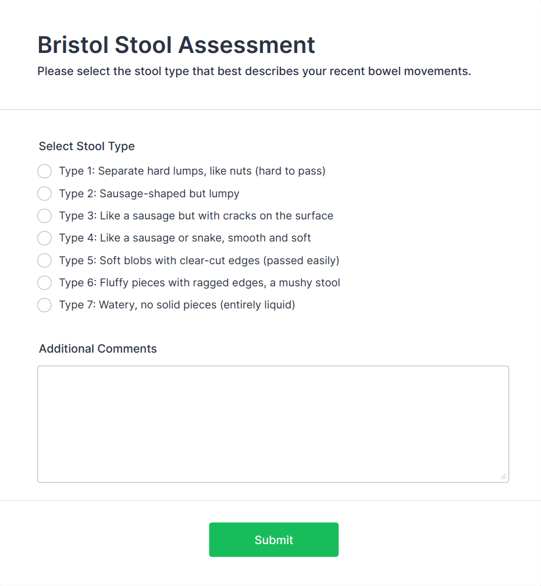Image resolution: width=541 pixels, height=586 pixels.
Task: Click the Type 6 label text
Action: click(200, 283)
